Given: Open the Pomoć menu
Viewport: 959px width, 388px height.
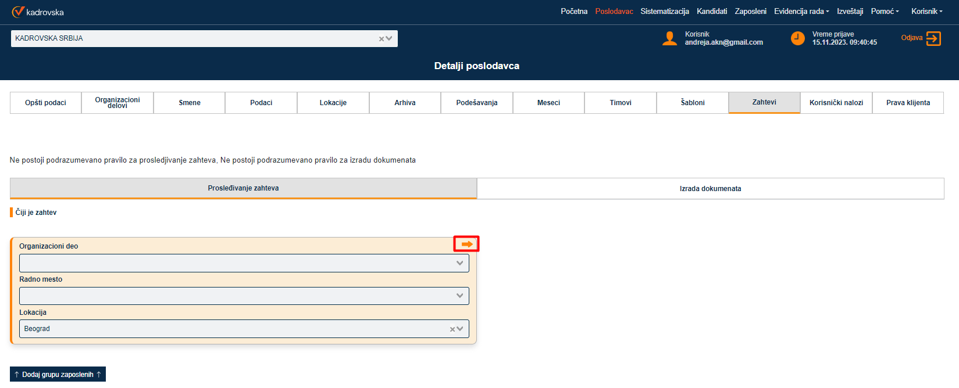Looking at the screenshot, I should tap(884, 12).
